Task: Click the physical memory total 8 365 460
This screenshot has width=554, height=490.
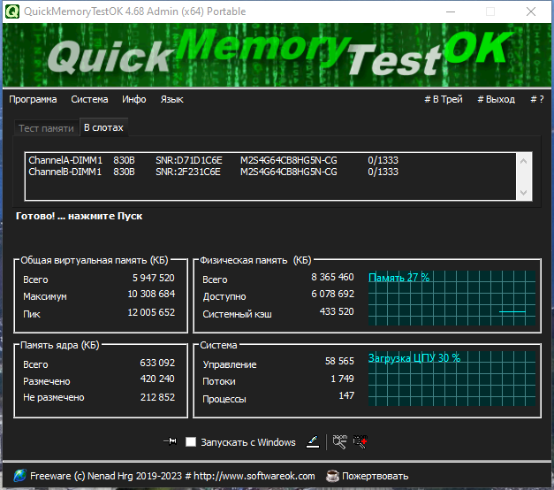Action: 332,277
